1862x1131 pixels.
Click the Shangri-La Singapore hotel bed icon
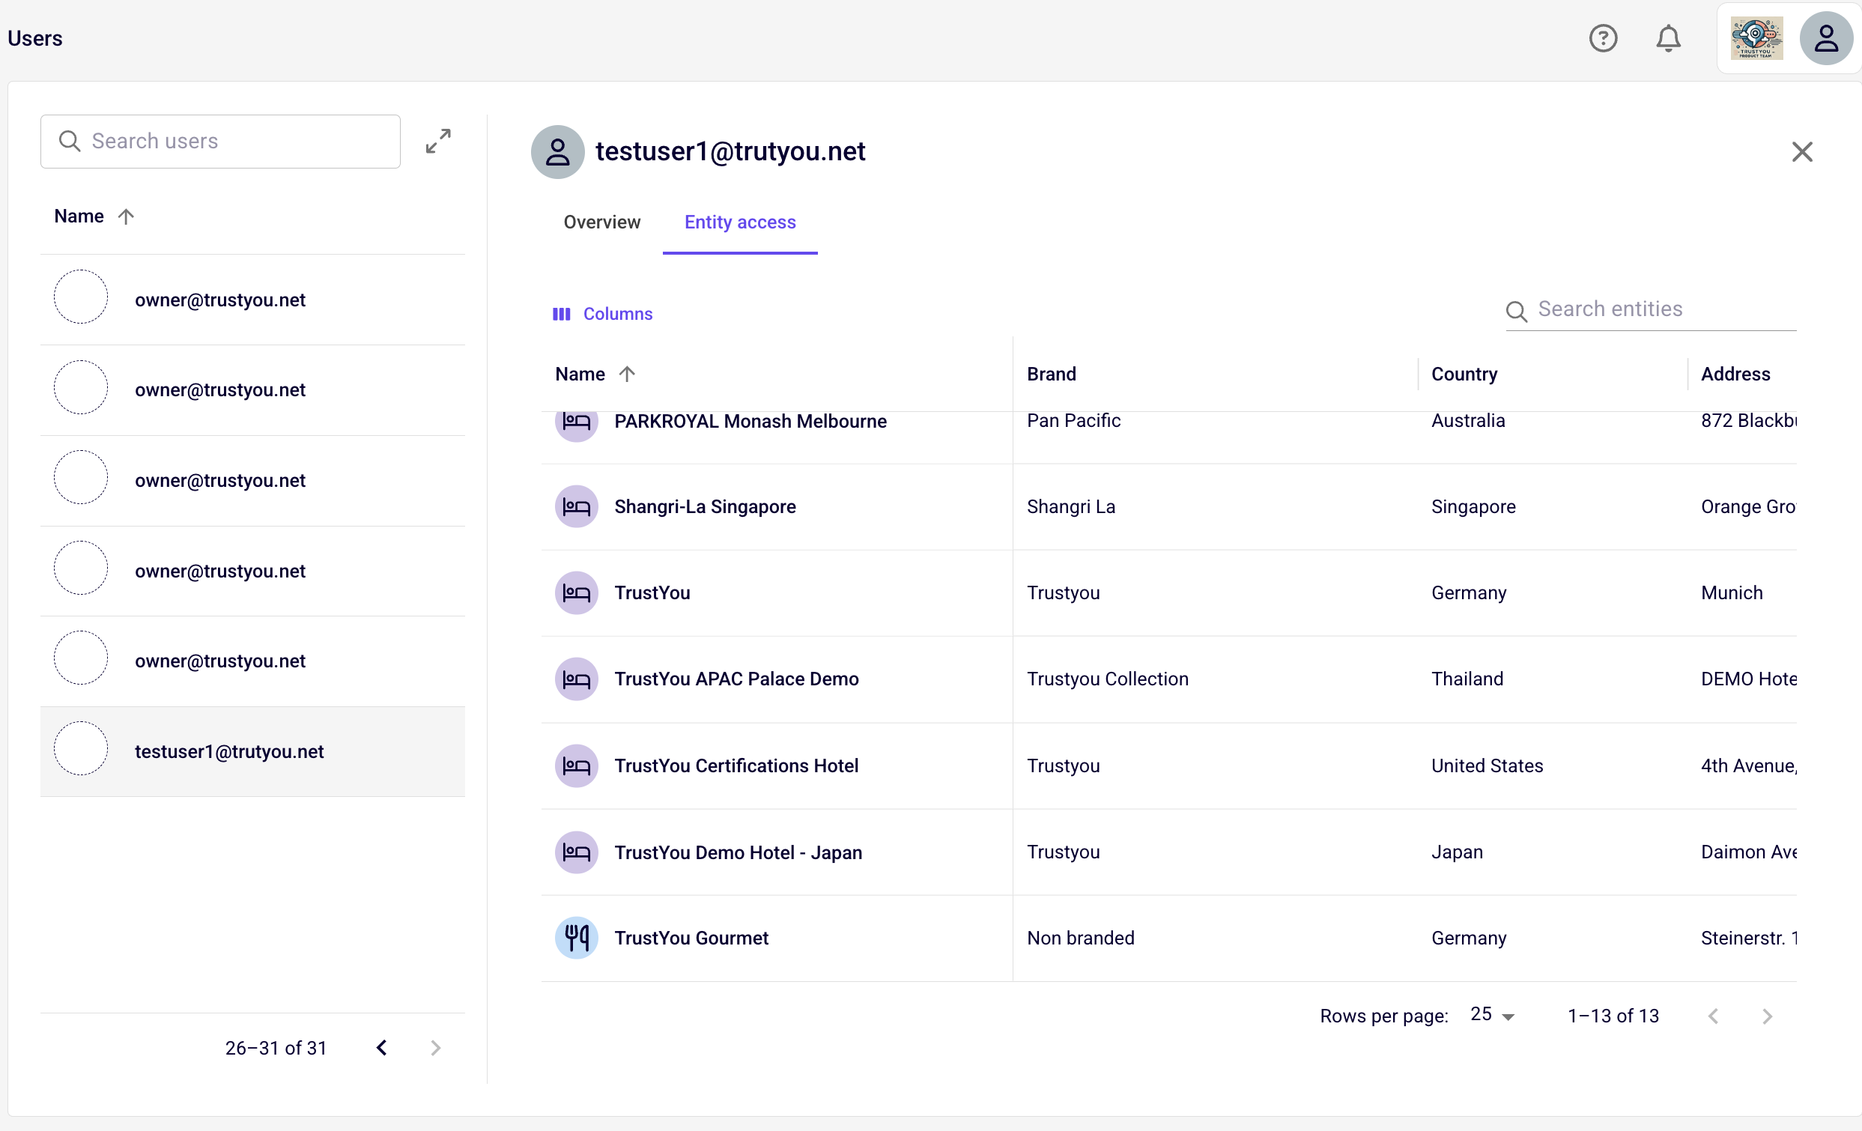coord(577,506)
